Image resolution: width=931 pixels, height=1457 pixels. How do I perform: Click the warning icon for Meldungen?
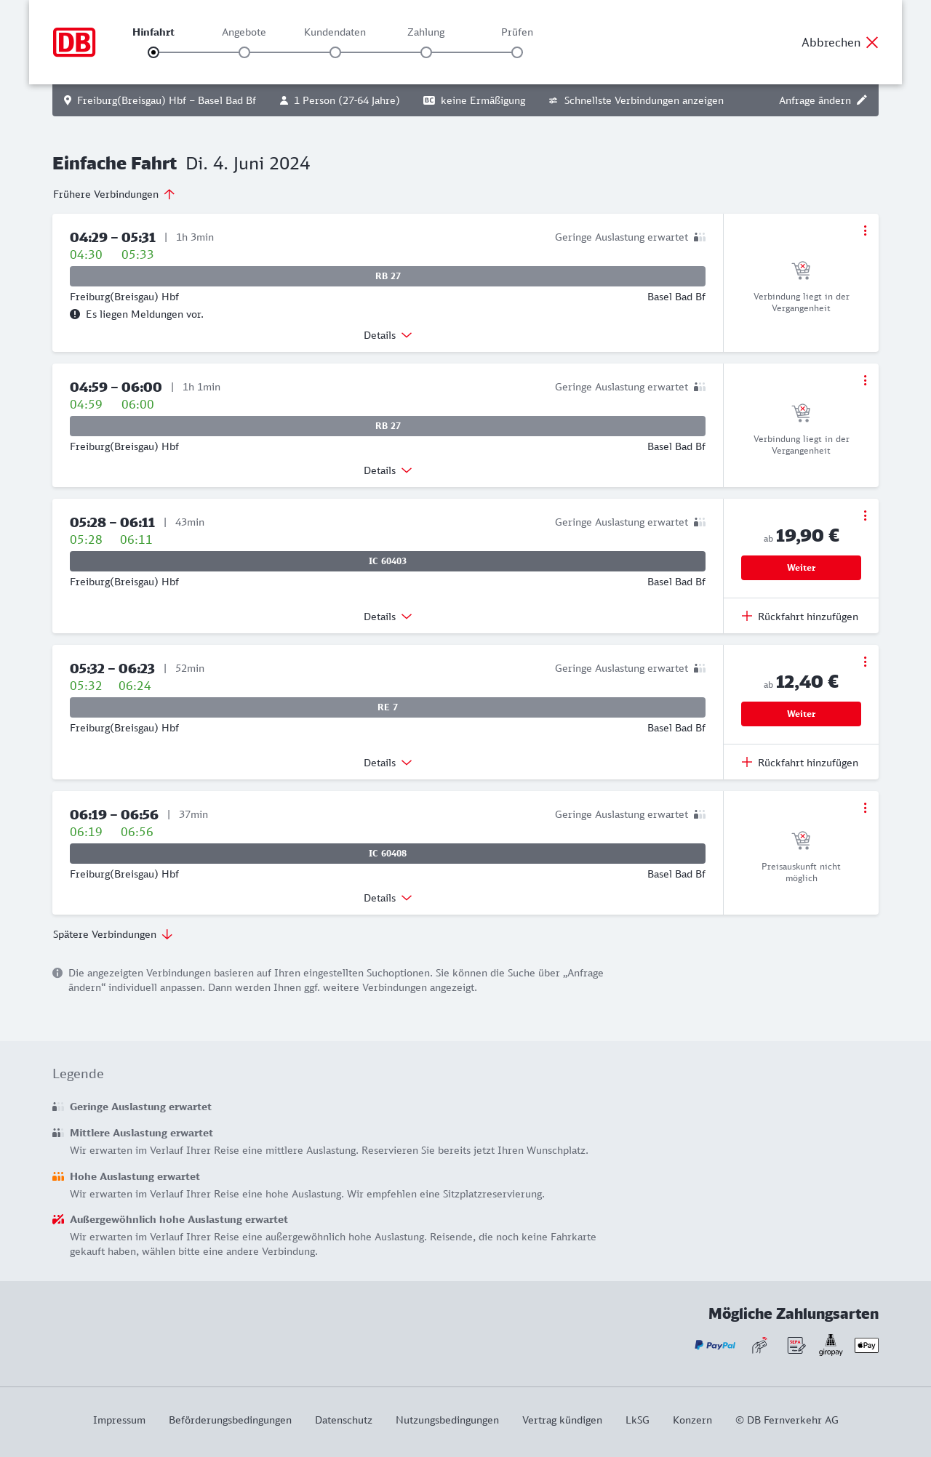75,314
